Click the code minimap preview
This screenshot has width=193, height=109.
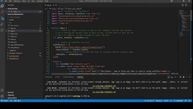pyautogui.click(x=184, y=24)
